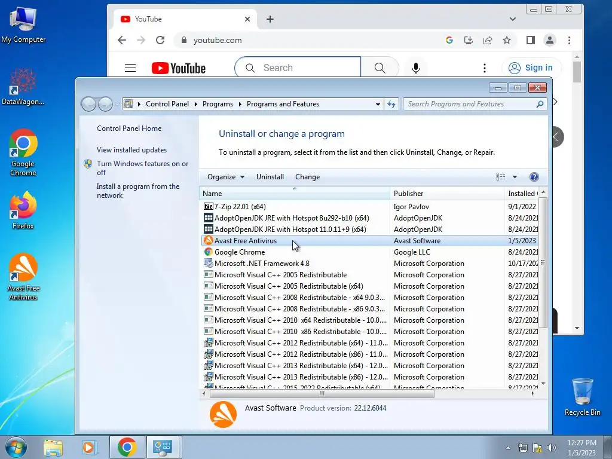Open the Chrome profile avatar
Screen dimensions: 612x459
coord(550,40)
